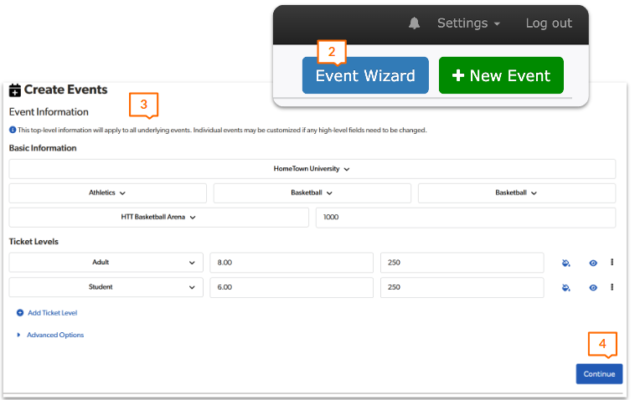Toggle visibility eye for Adult ticket level
Image resolution: width=635 pixels, height=400 pixels.
[593, 263]
